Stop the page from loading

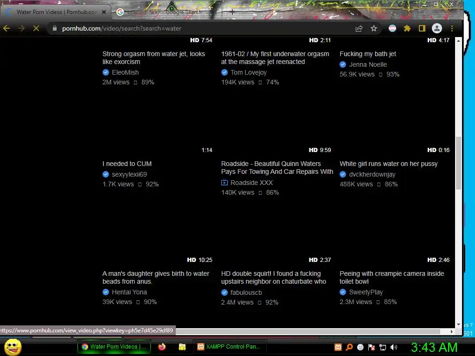36,28
